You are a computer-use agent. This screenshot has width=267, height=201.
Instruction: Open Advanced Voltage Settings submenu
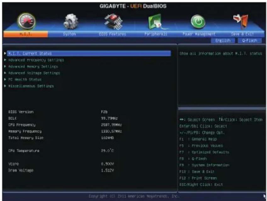(x=34, y=73)
